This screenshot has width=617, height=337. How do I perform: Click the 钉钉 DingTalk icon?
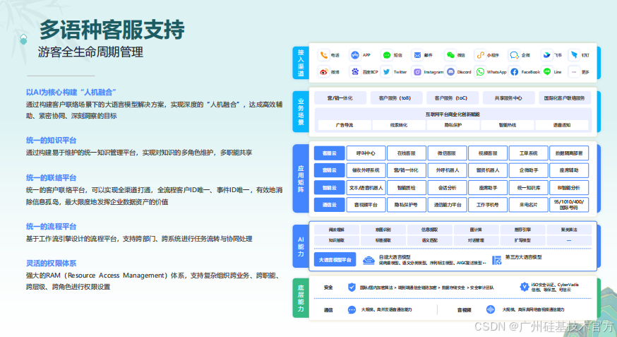pyautogui.click(x=574, y=55)
